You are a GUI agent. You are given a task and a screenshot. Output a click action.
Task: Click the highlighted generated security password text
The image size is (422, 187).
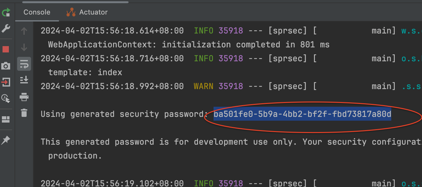[303, 114]
